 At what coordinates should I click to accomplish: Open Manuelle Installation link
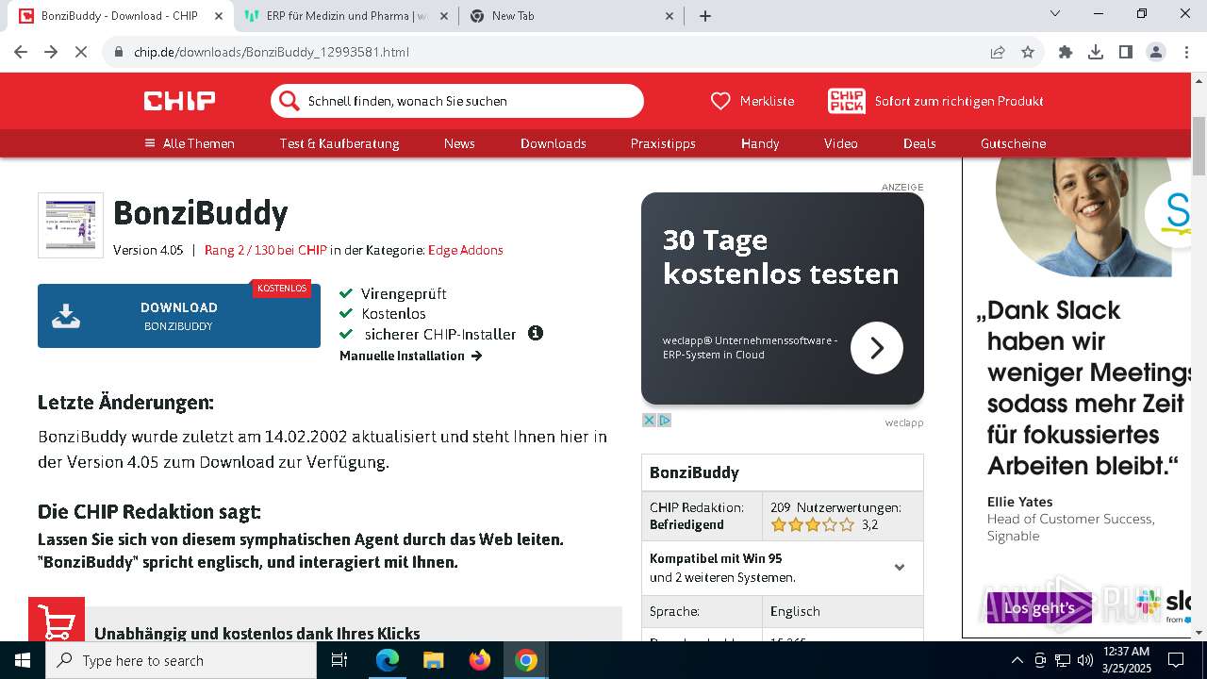pyautogui.click(x=411, y=356)
